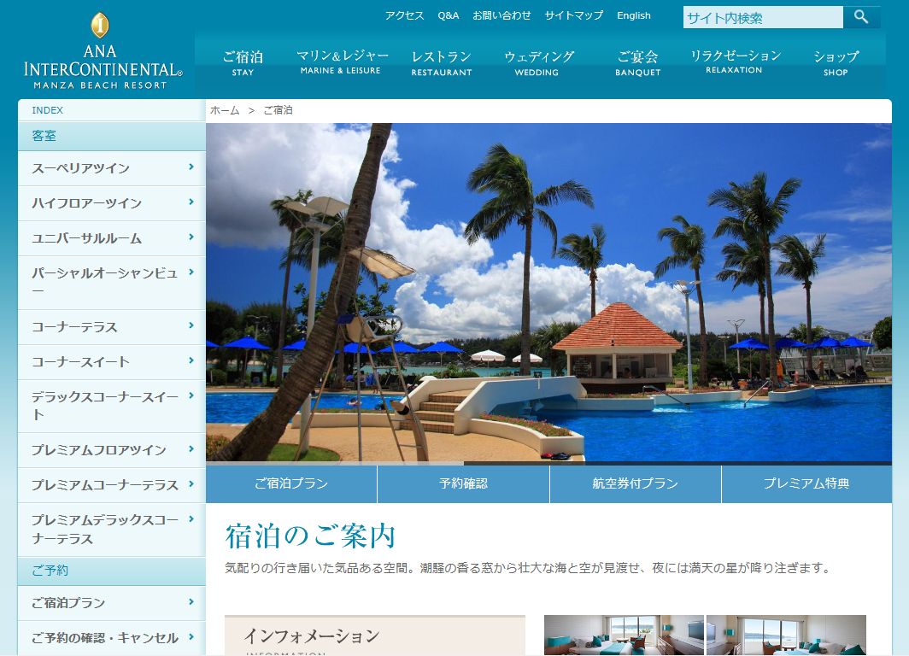Click the 予約確認 button
Screen dimensions: 909x656
463,484
